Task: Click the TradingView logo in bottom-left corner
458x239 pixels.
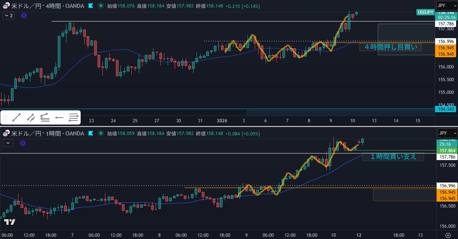Action: coord(10,222)
